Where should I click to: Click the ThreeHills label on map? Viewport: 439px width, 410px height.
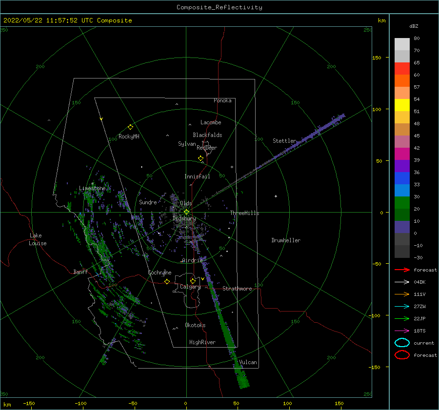(x=244, y=213)
